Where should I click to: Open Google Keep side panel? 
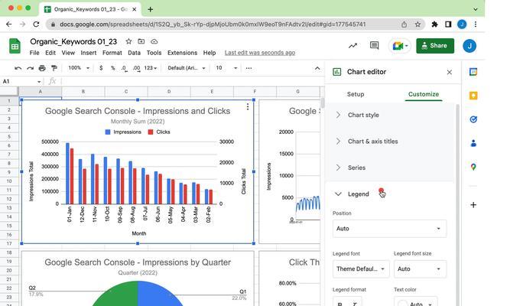[x=473, y=96]
